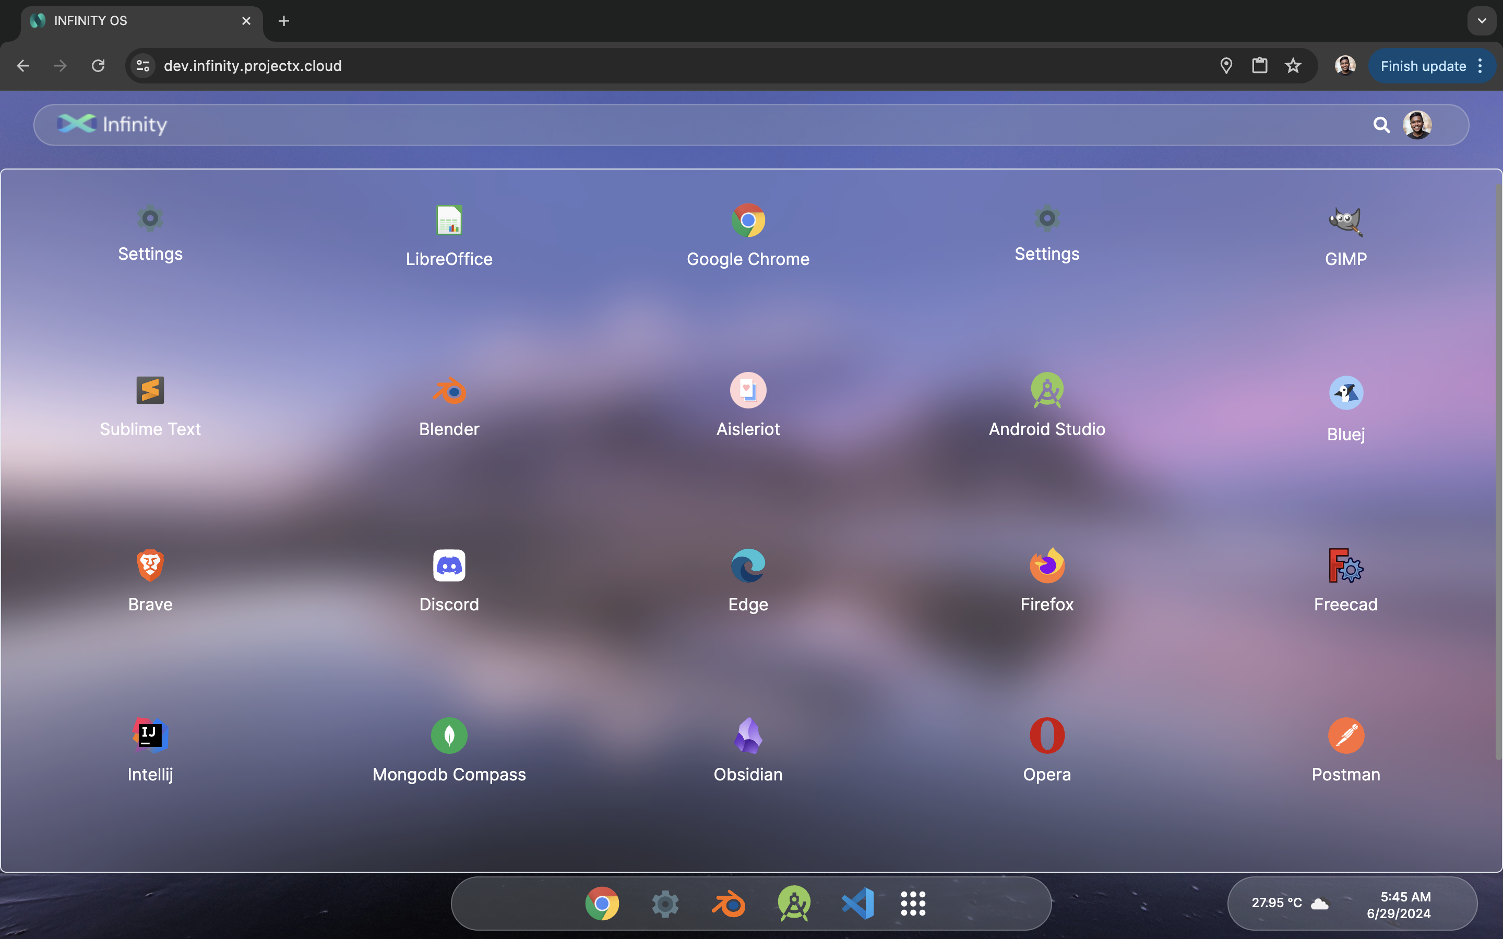Screen dimensions: 1503x939
Task: Select the INFINITY OS tab
Action: (x=141, y=21)
